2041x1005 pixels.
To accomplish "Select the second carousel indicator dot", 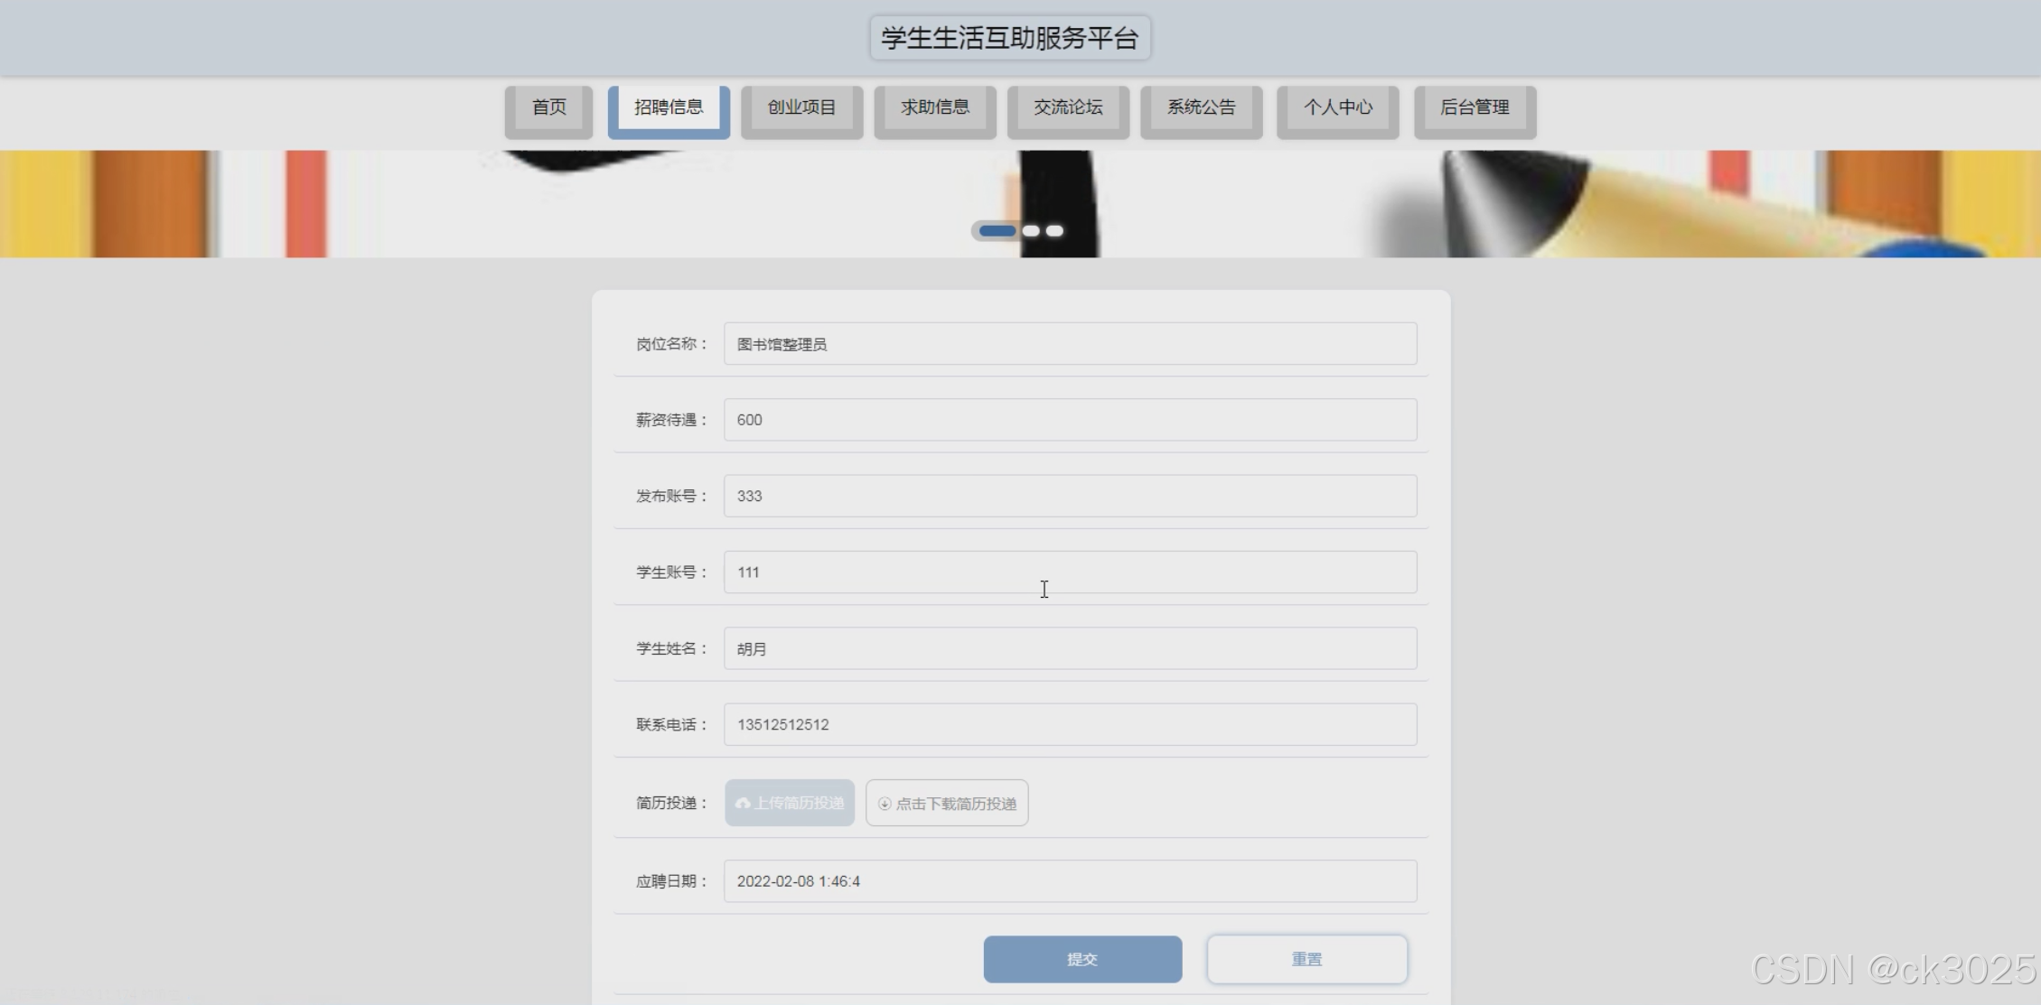I will (1031, 231).
